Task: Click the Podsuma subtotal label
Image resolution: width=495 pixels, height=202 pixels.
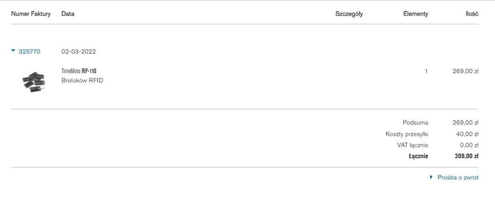Action: (x=415, y=122)
